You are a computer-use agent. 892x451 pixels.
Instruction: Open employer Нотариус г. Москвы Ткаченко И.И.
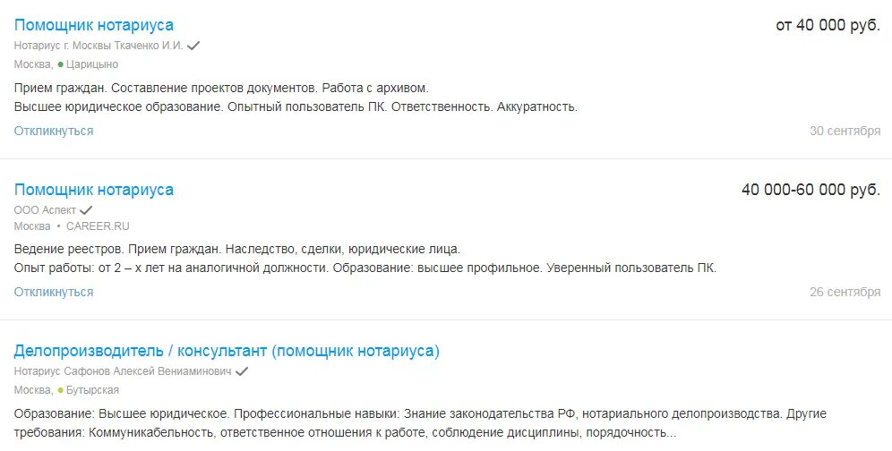click(99, 46)
